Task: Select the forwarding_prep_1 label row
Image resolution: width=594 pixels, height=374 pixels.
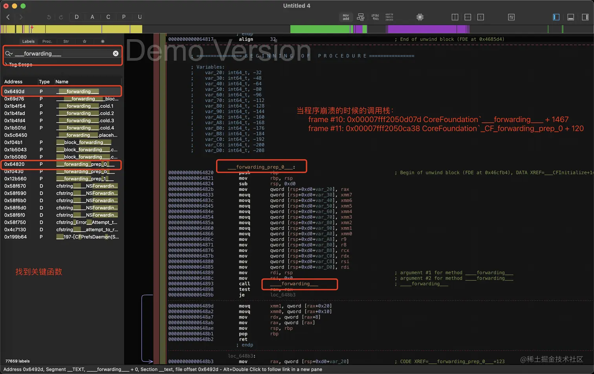Action: click(x=61, y=179)
